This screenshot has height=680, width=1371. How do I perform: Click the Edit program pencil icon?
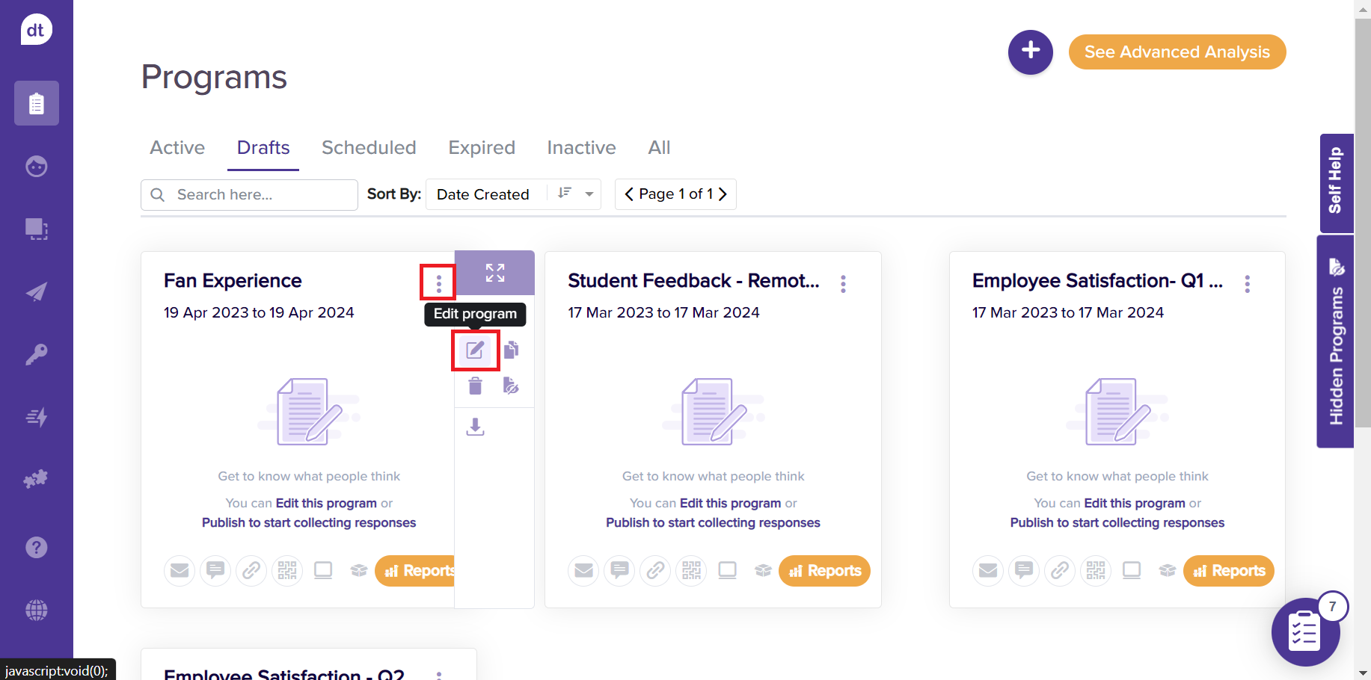(x=475, y=350)
